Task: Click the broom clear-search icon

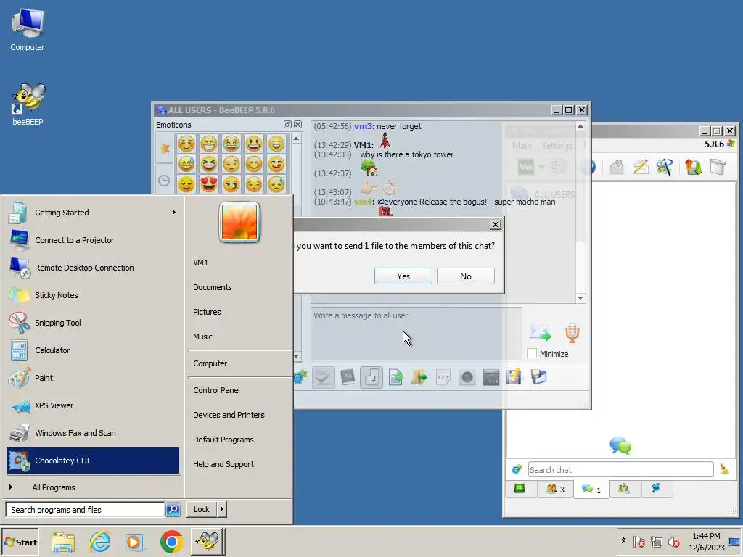Action: click(x=725, y=469)
